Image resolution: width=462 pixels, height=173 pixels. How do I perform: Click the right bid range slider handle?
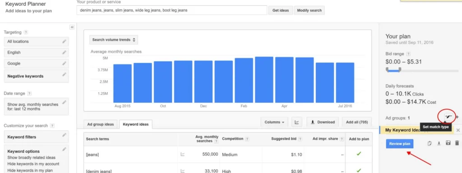click(x=400, y=70)
